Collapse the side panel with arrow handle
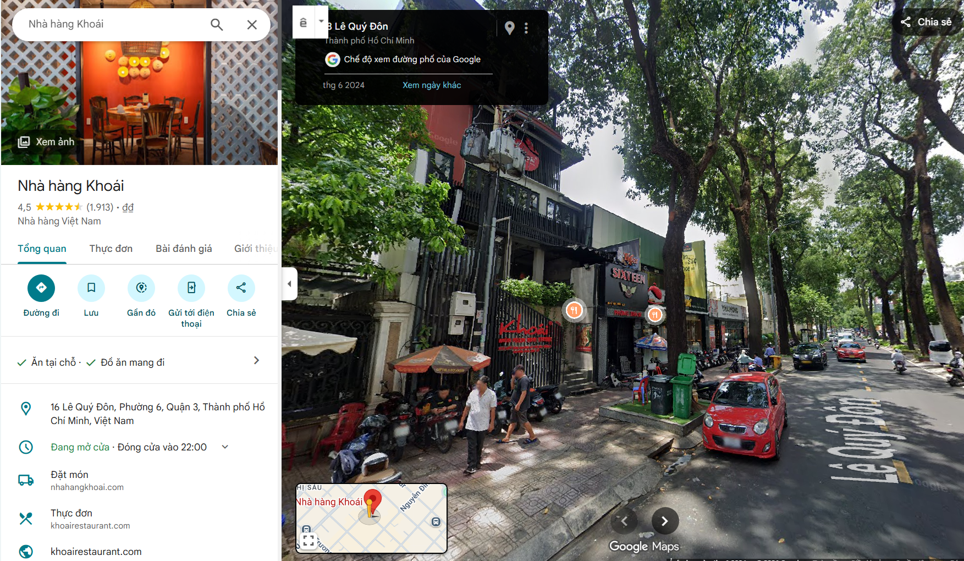This screenshot has width=964, height=561. click(289, 284)
